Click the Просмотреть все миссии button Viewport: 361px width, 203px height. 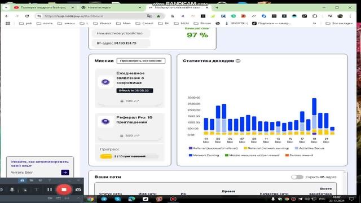coord(141,61)
